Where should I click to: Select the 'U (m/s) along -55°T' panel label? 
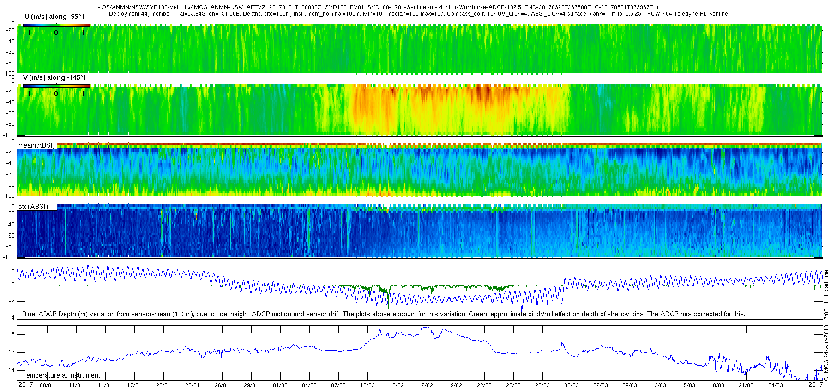[54, 17]
